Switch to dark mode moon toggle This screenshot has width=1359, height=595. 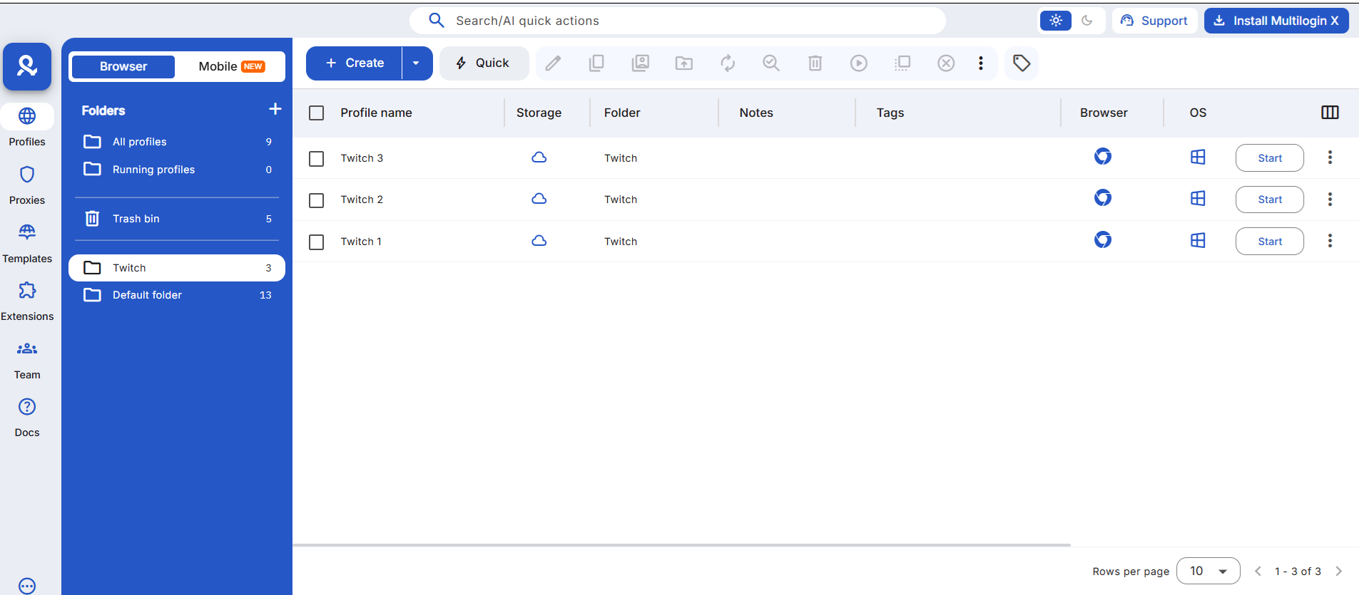tap(1086, 21)
